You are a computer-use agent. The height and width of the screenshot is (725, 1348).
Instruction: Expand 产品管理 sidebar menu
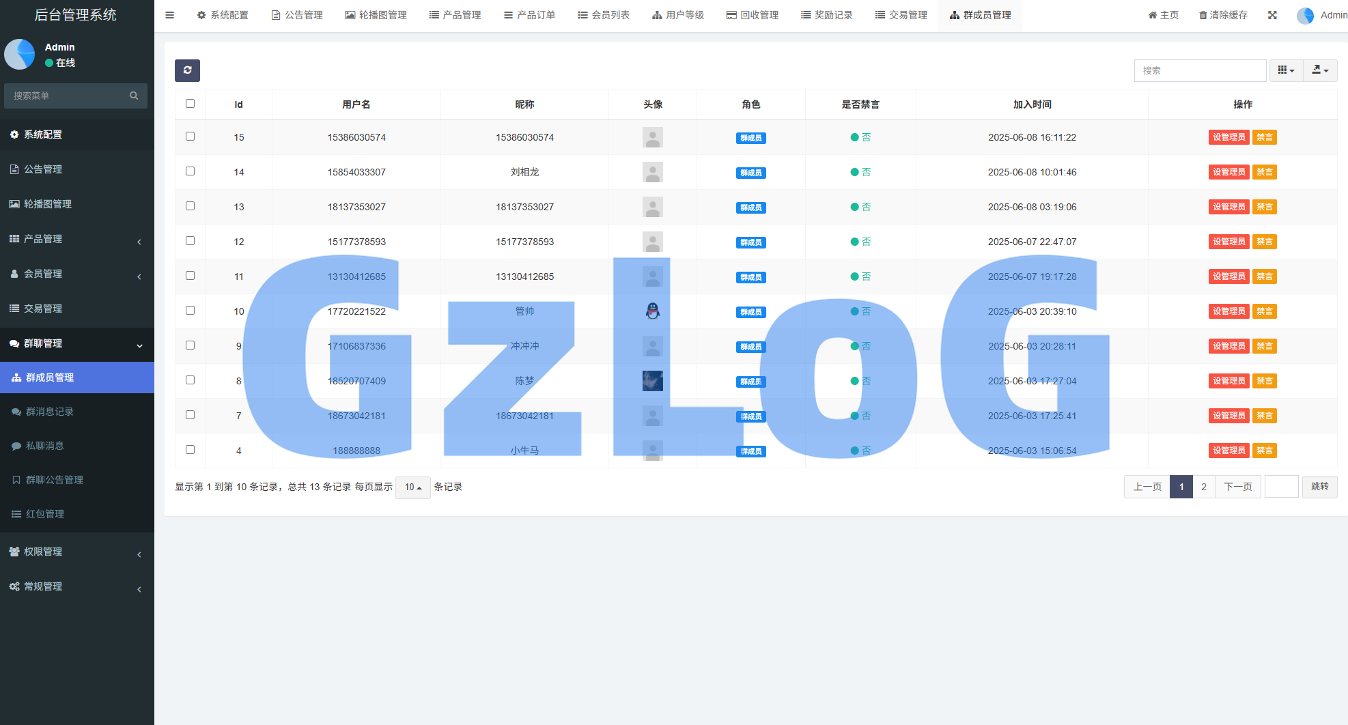pos(75,239)
